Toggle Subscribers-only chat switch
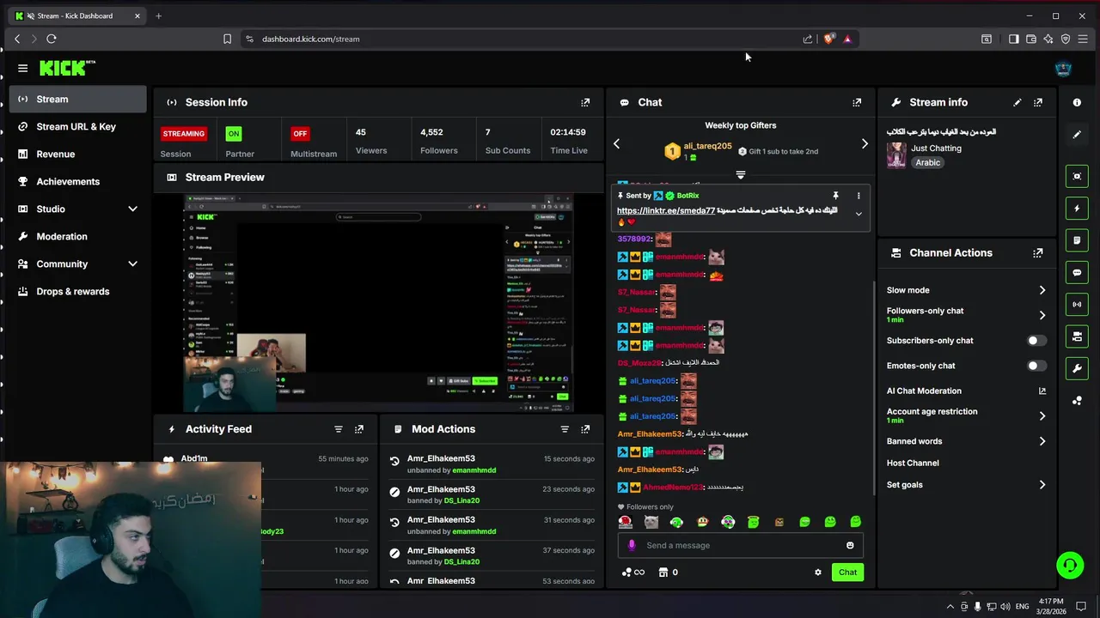1100x618 pixels. pyautogui.click(x=1036, y=341)
